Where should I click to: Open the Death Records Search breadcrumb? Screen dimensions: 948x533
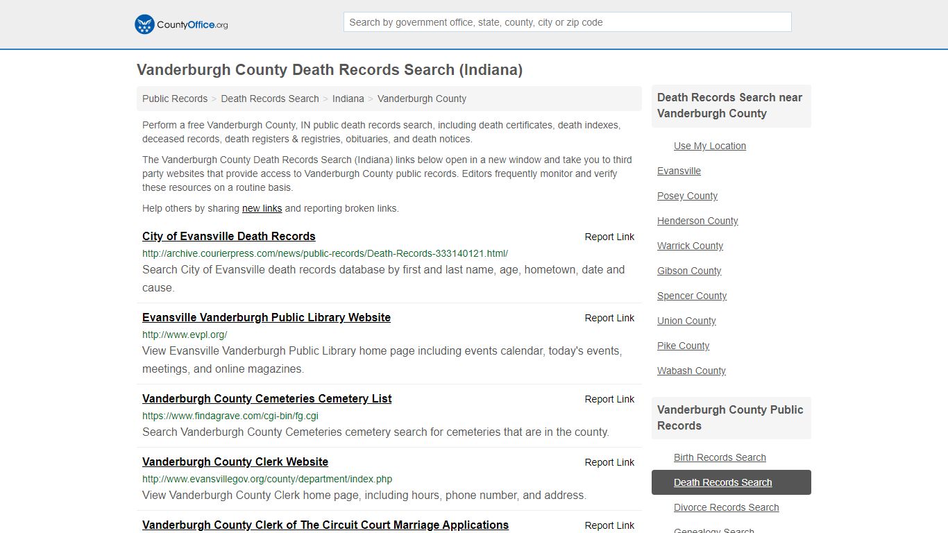270,99
